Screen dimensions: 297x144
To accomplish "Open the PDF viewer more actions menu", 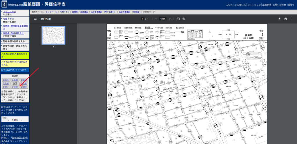I will (292, 19).
